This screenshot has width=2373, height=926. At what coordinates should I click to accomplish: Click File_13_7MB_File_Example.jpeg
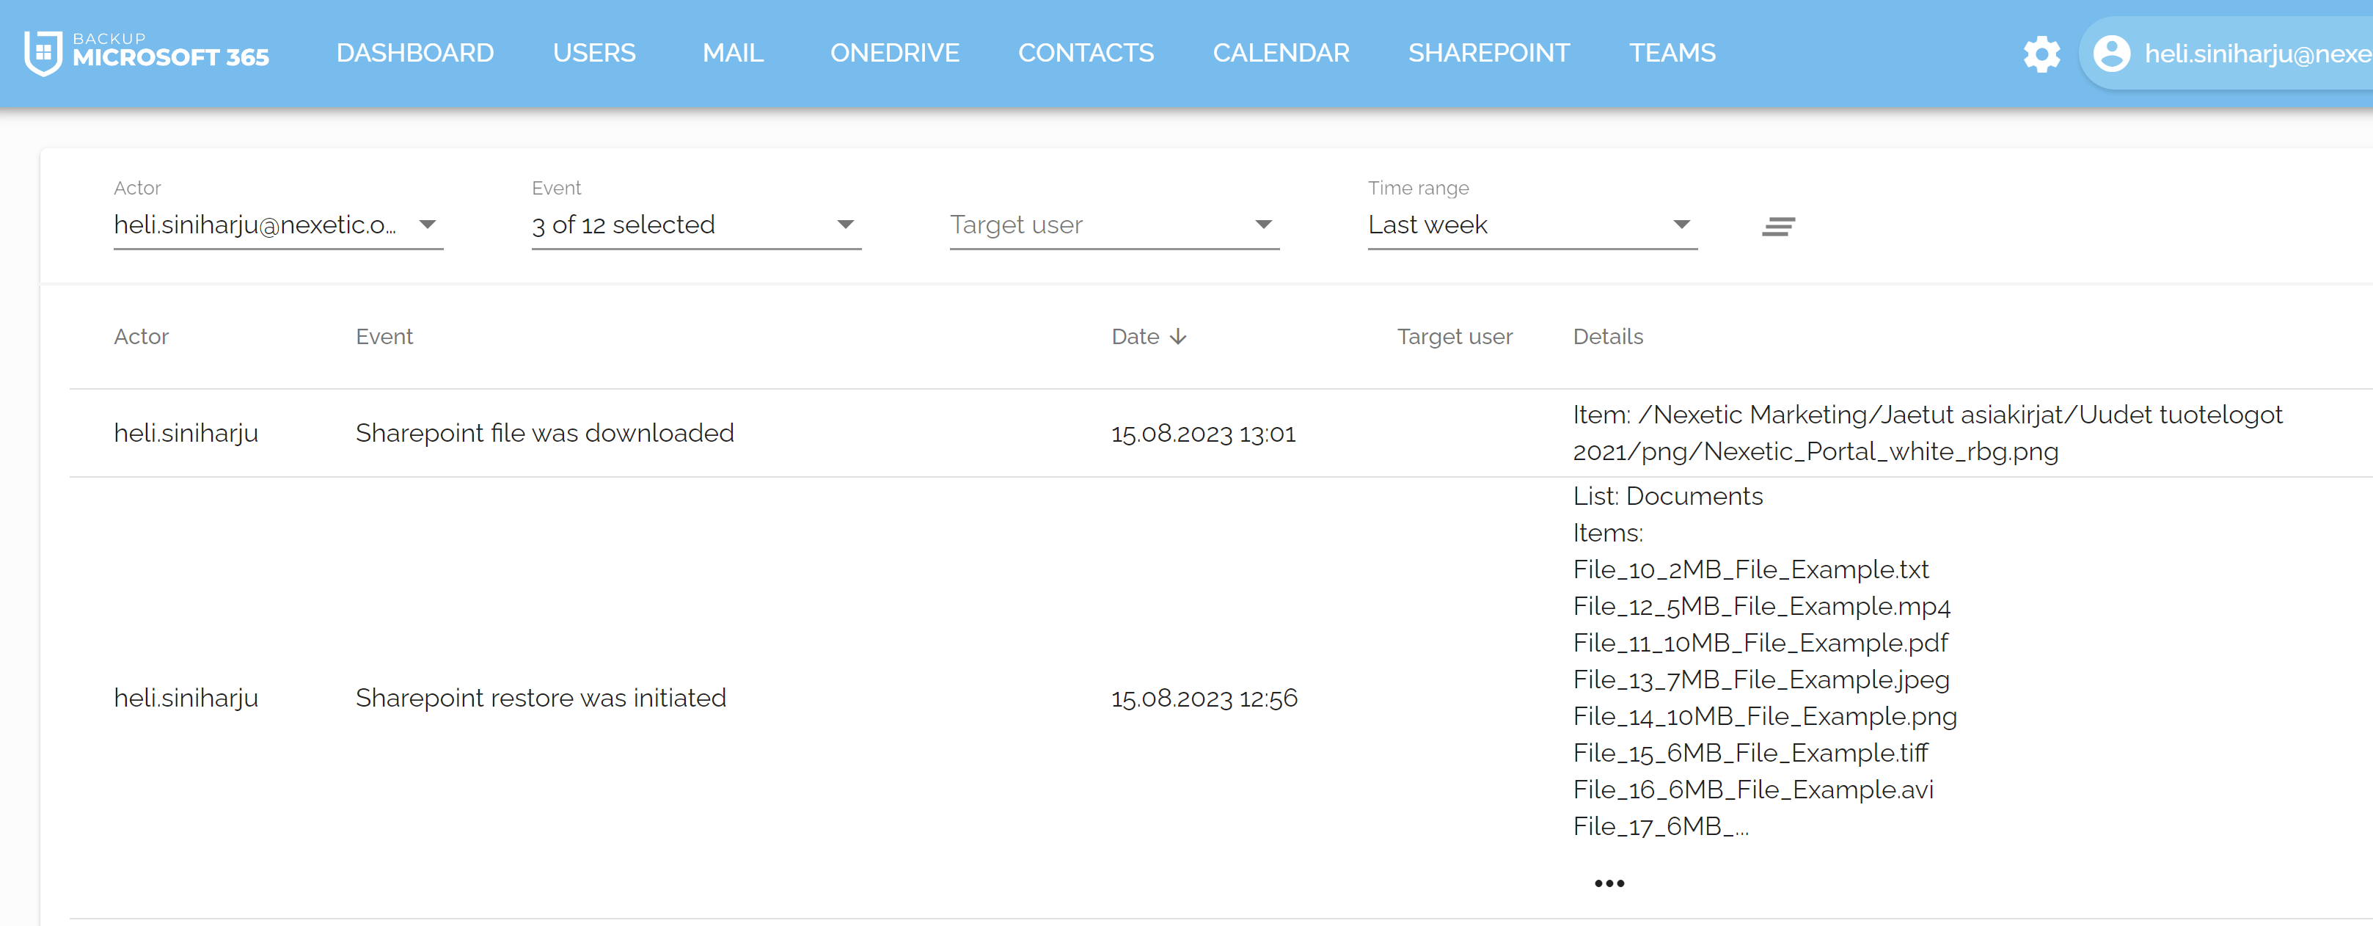(x=1761, y=680)
